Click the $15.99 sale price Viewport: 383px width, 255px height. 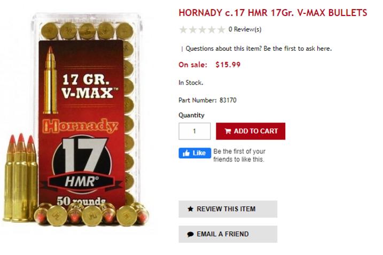tap(228, 65)
